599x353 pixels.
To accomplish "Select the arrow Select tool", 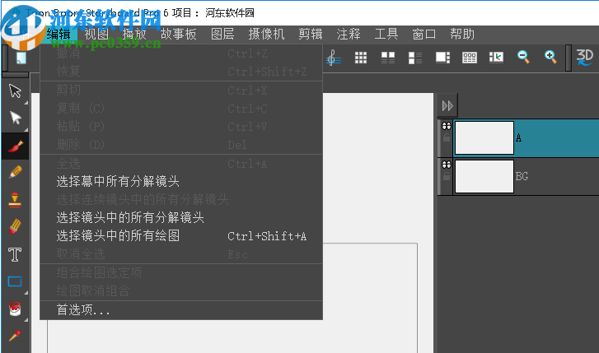I will tap(15, 91).
